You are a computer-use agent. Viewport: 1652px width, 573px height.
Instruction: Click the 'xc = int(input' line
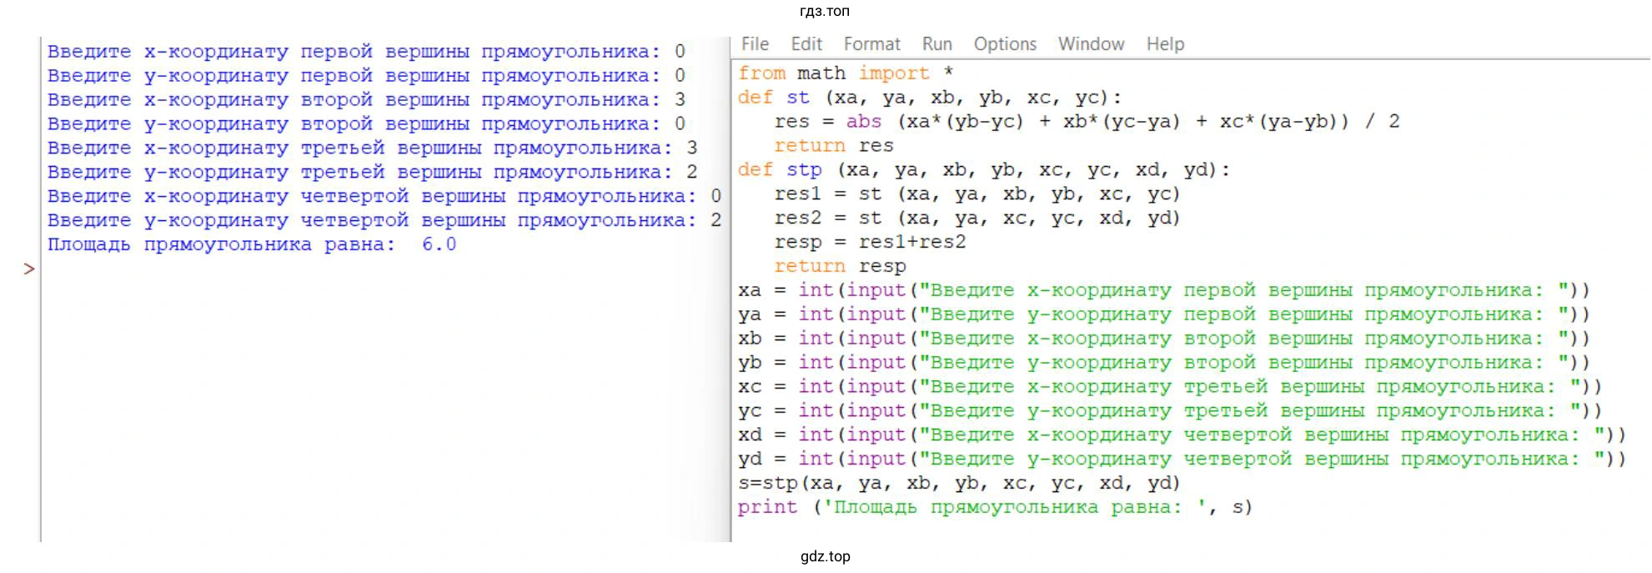point(1170,388)
